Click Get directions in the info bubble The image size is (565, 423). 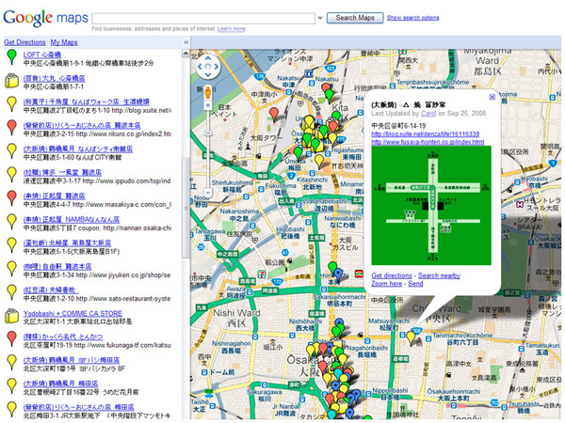(x=392, y=275)
